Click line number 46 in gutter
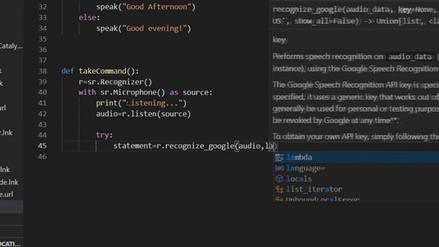The image size is (439, 247). [43, 156]
